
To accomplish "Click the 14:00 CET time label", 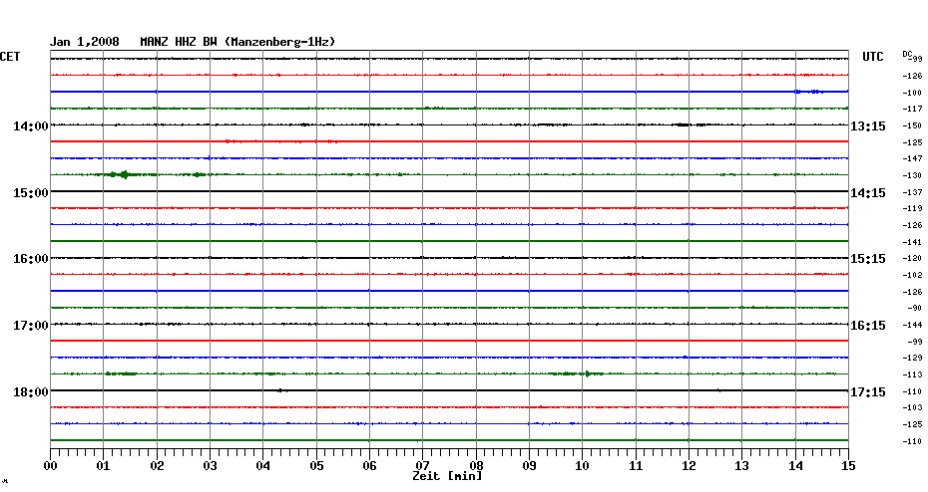I will coord(31,125).
